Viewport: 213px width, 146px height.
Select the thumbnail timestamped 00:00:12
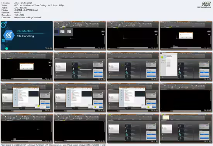click(133, 36)
